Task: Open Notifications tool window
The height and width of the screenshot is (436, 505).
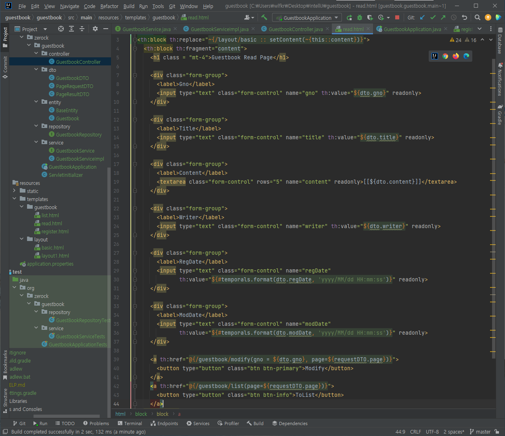Action: click(500, 80)
